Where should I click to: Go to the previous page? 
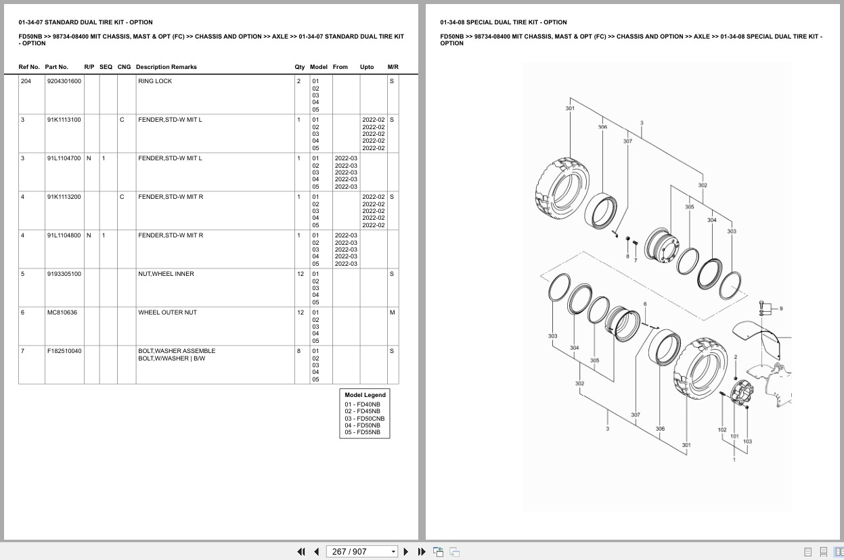click(316, 552)
